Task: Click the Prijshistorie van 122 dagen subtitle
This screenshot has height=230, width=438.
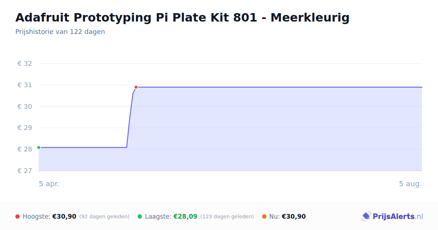Action: click(60, 32)
